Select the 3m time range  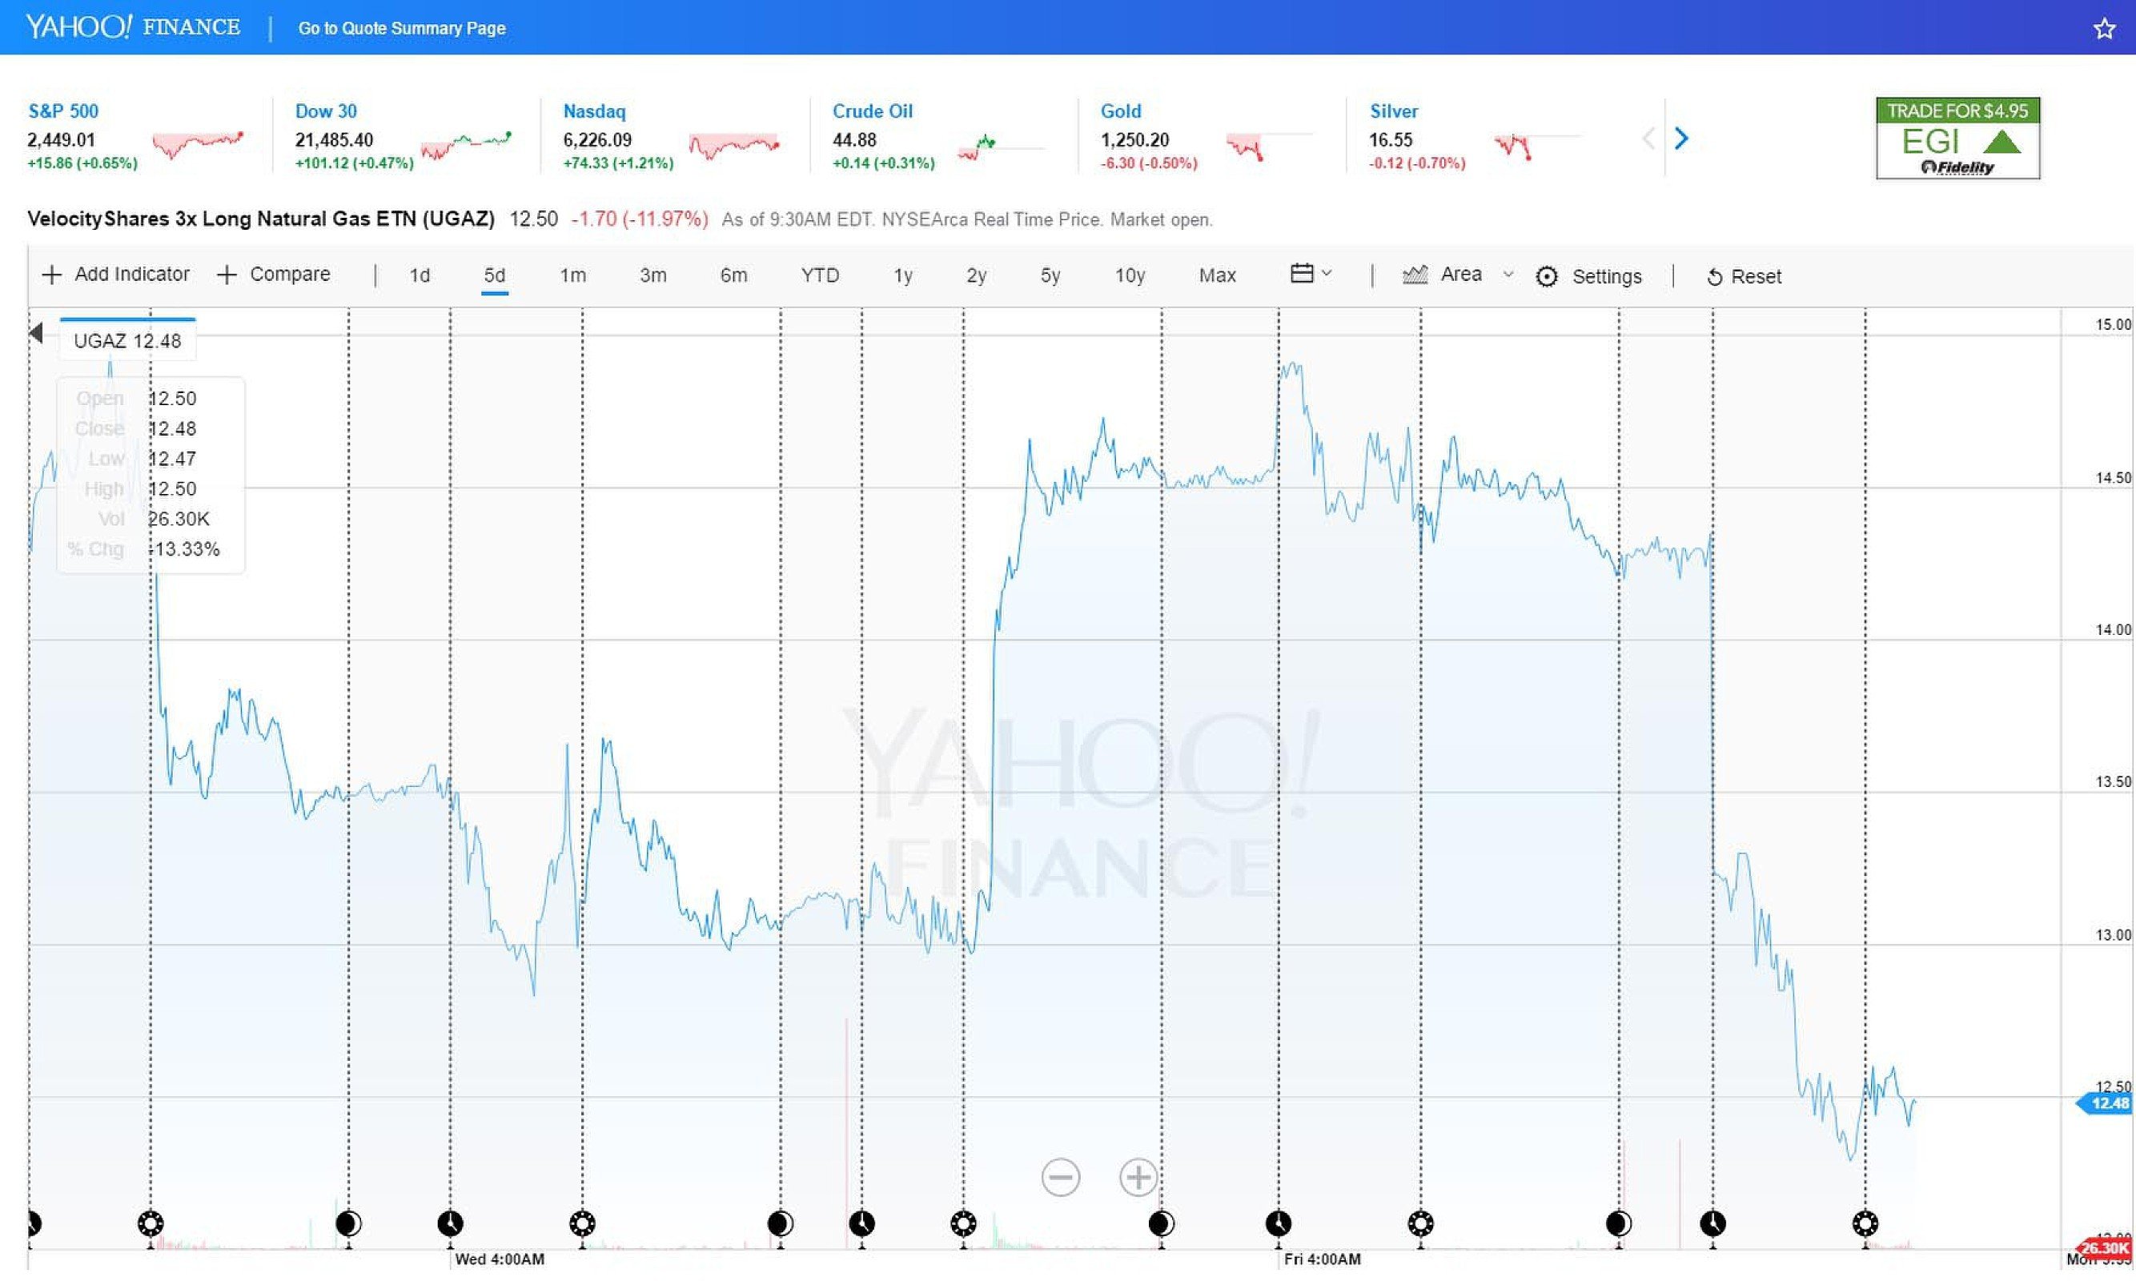[x=653, y=275]
